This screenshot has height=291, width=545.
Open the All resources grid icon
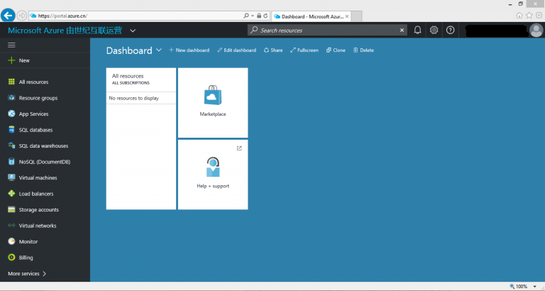(x=11, y=82)
